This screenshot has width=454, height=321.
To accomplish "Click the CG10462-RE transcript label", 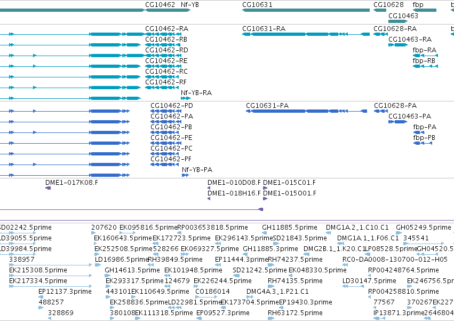I will coord(166,61).
